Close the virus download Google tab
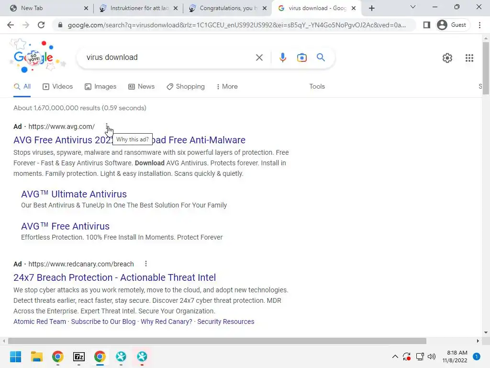This screenshot has width=490, height=368. [x=354, y=8]
